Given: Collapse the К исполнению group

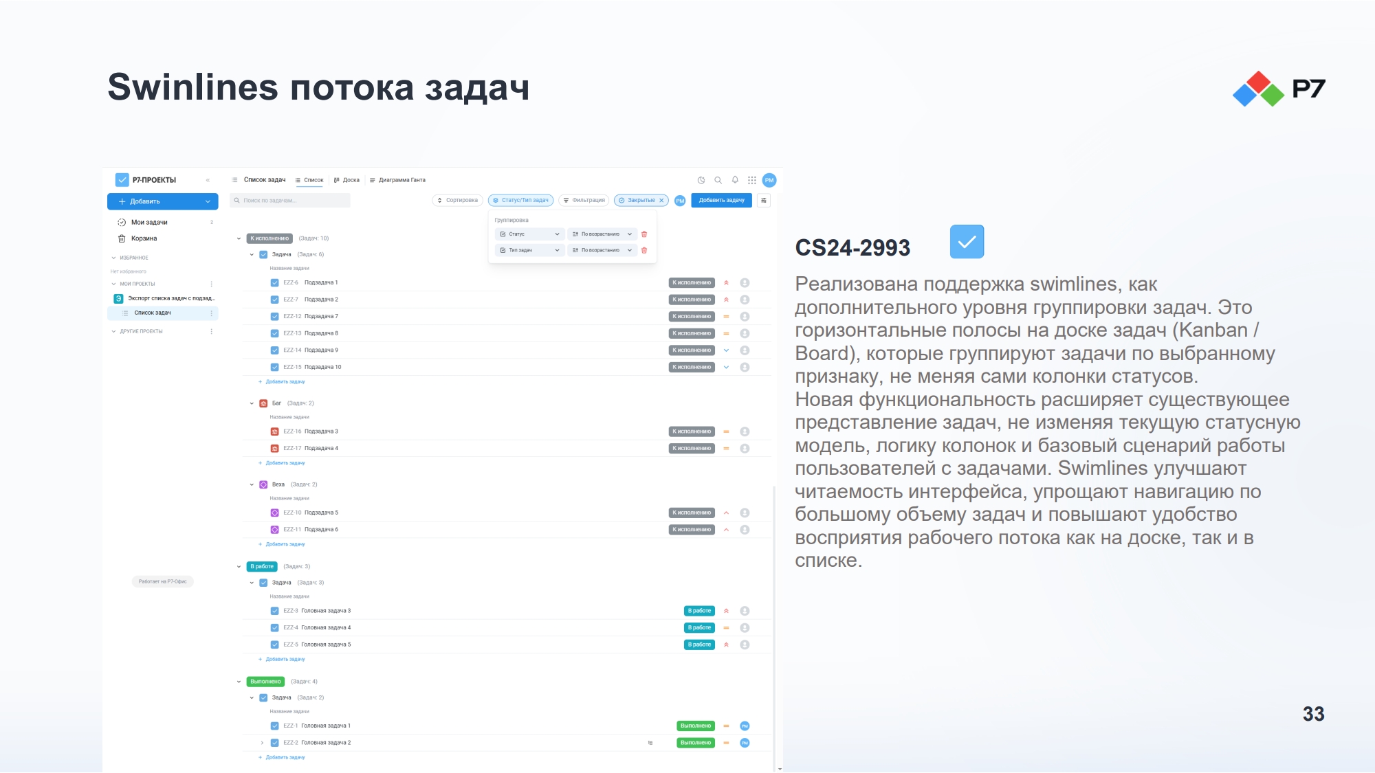Looking at the screenshot, I should (239, 238).
